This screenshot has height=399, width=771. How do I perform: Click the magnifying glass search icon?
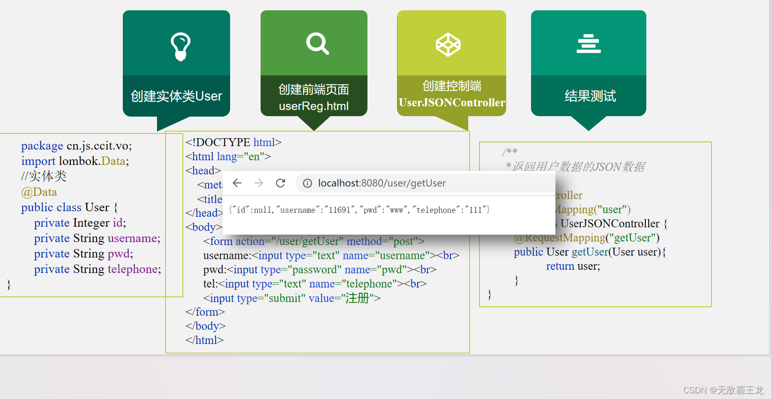[317, 44]
